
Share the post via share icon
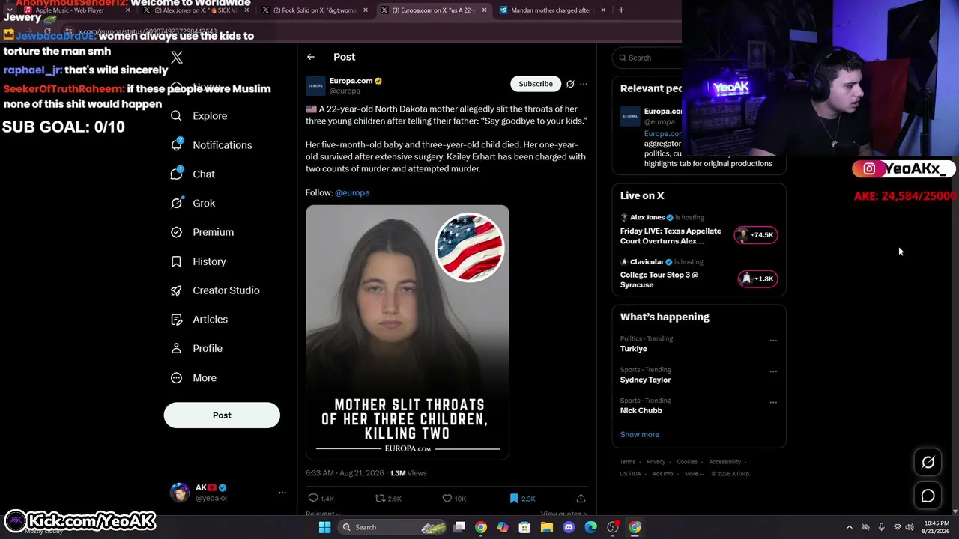point(581,499)
